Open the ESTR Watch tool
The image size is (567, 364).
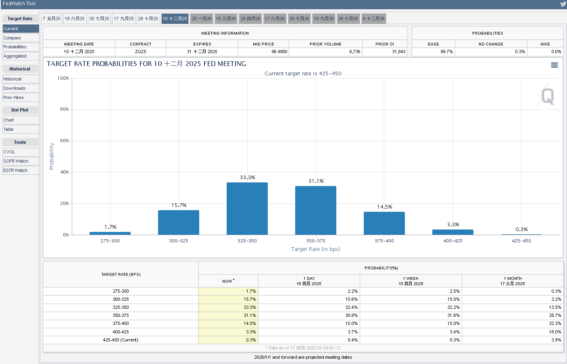point(21,170)
